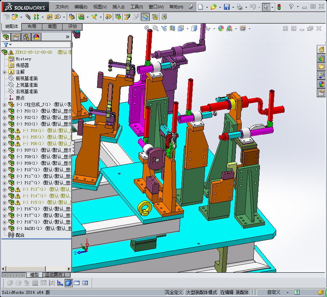Click the Zoom to Fit magnifier icon

click(x=147, y=28)
